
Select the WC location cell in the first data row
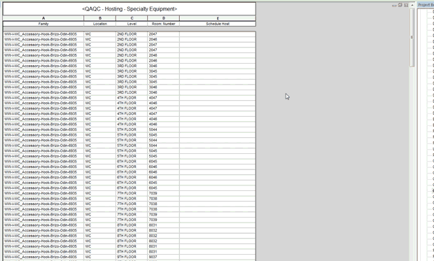pyautogui.click(x=100, y=34)
